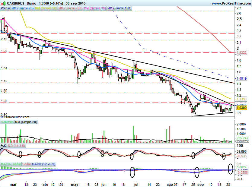Select the %D (14 3 5) label

click(x=16, y=146)
